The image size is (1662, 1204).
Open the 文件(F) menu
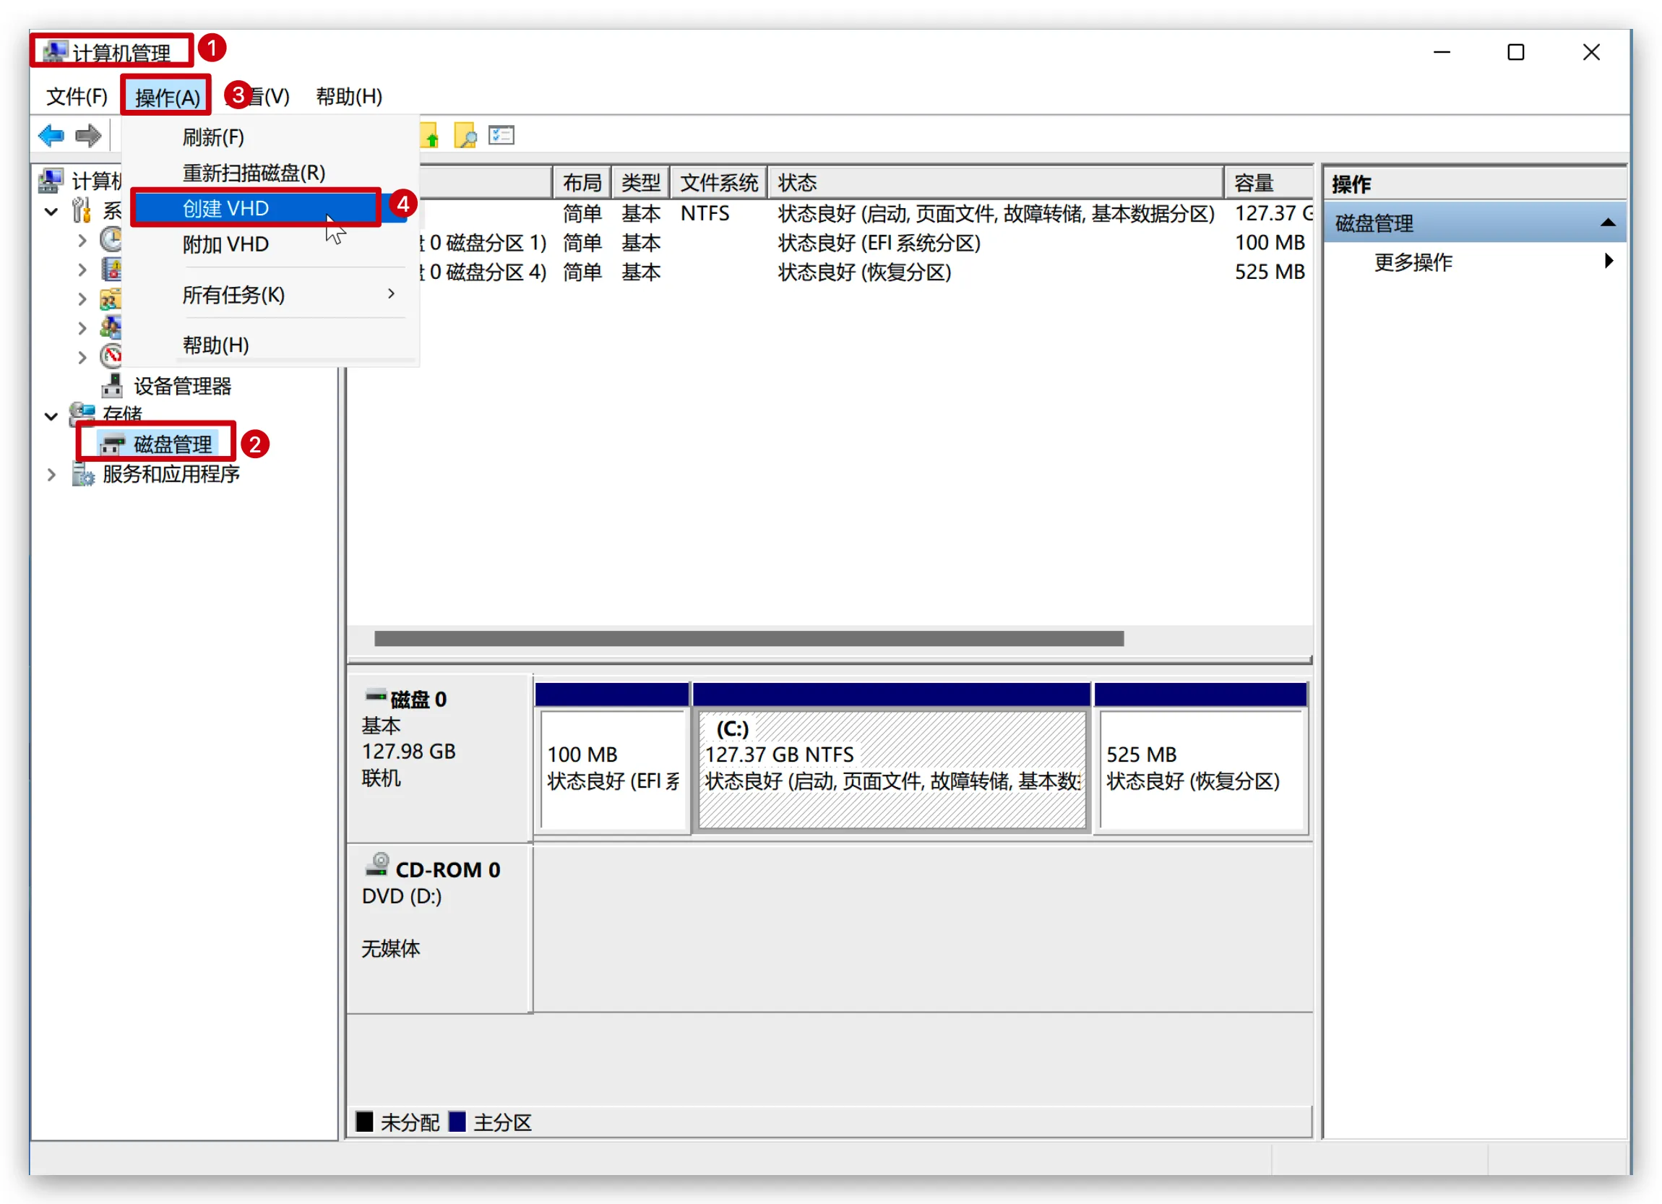pyautogui.click(x=77, y=97)
